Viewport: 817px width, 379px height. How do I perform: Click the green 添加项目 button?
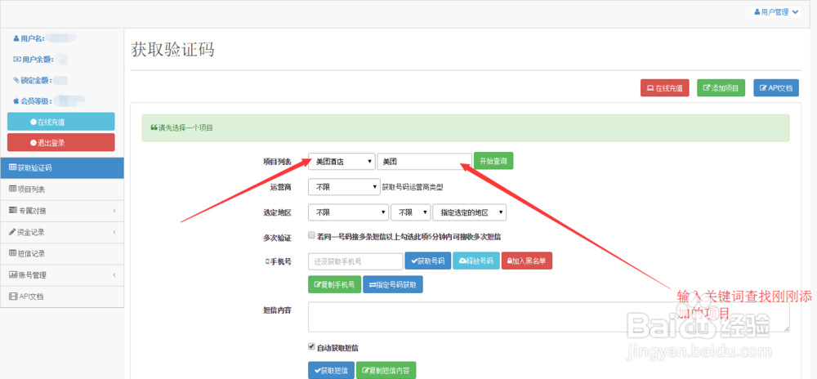(x=721, y=88)
